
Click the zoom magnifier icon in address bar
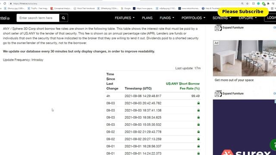click(242, 3)
